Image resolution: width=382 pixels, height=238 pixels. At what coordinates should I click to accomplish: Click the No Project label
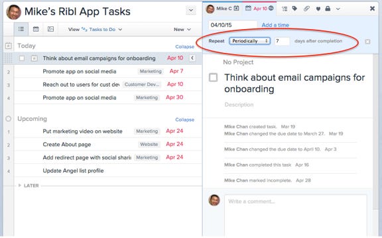click(238, 62)
